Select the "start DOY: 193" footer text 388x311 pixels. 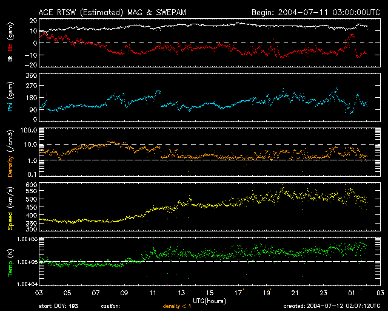coord(58,306)
